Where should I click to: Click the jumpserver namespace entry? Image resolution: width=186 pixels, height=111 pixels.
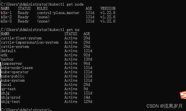(x=12, y=63)
